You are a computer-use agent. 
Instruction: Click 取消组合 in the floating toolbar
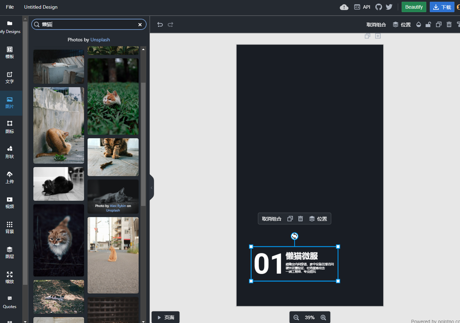[x=272, y=219]
